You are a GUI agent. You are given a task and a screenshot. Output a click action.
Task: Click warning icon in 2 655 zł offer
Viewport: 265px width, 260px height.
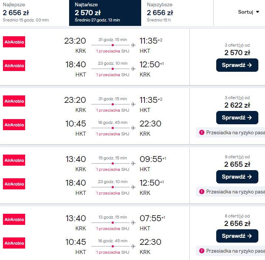(201, 192)
